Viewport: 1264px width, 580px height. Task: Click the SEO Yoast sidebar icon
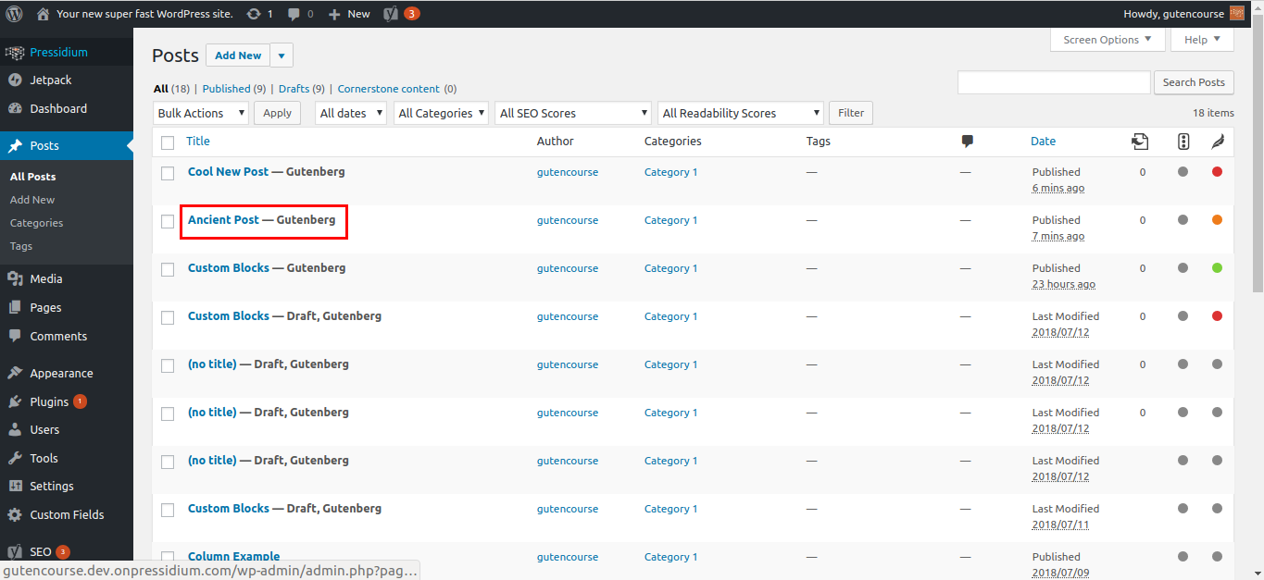click(x=15, y=551)
